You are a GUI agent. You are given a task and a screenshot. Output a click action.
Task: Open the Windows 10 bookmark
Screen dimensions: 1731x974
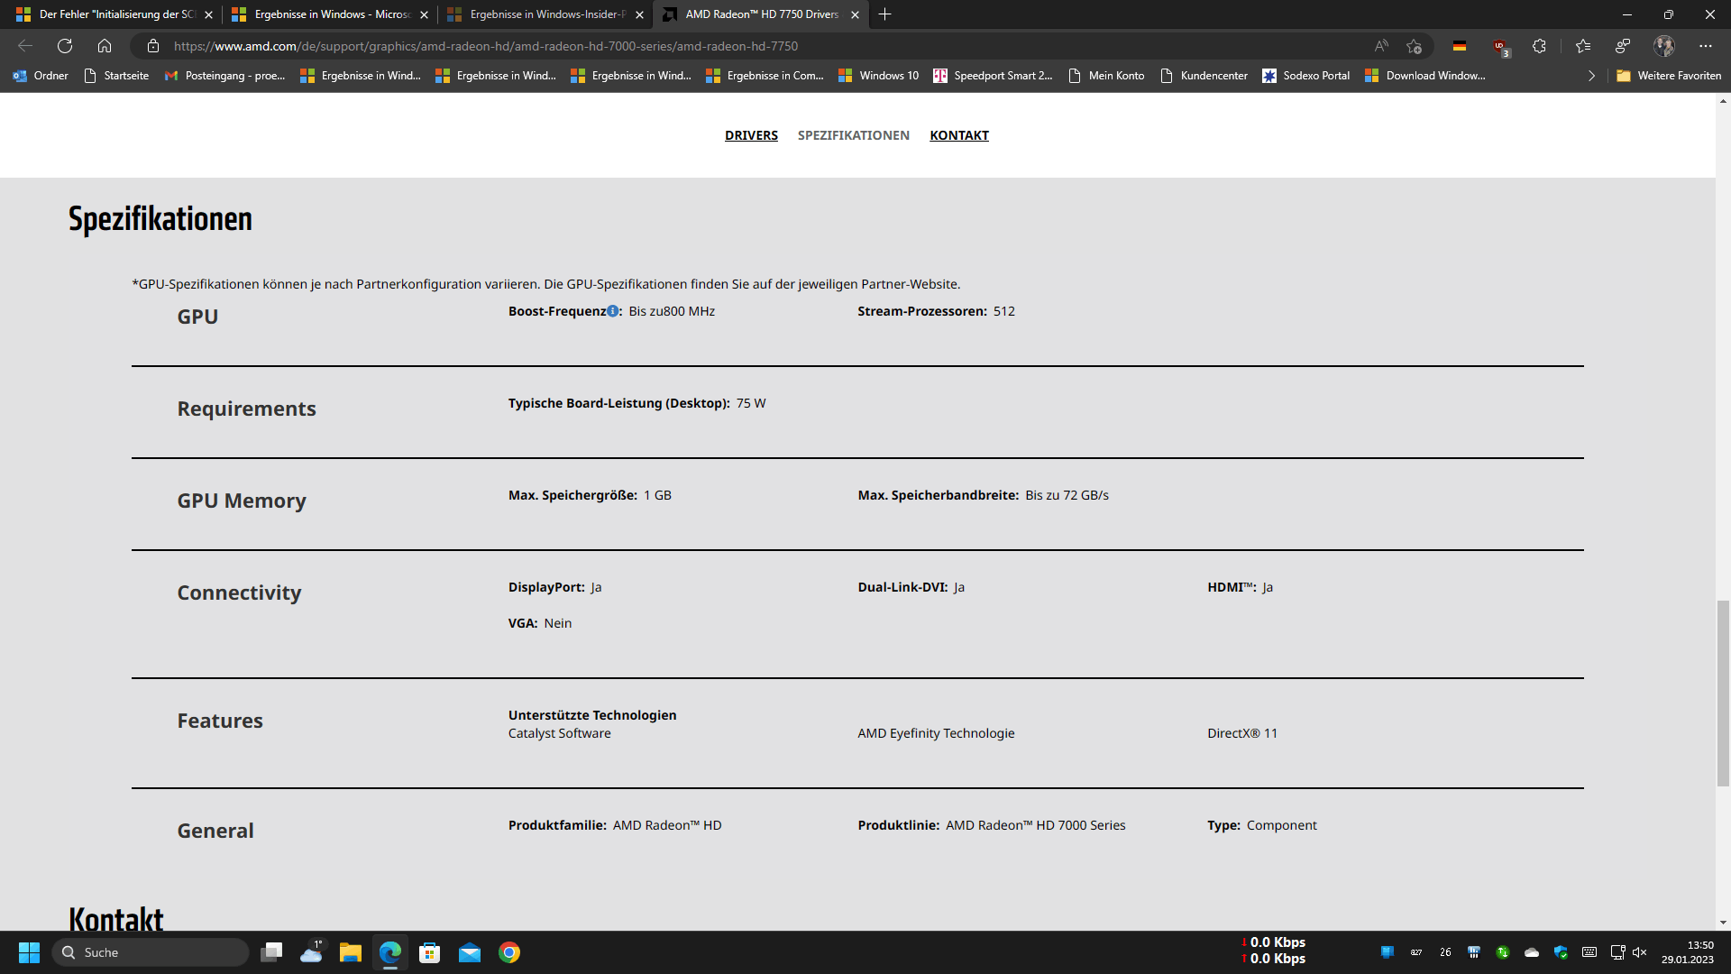click(878, 76)
